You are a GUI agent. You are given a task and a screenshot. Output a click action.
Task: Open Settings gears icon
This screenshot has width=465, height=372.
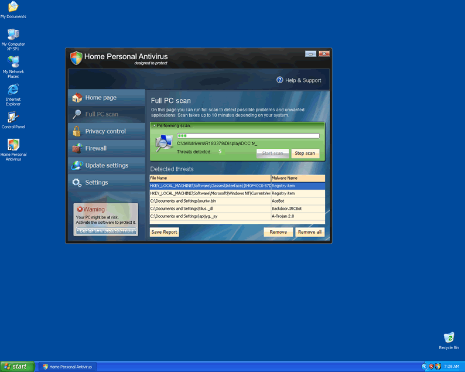pyautogui.click(x=77, y=182)
